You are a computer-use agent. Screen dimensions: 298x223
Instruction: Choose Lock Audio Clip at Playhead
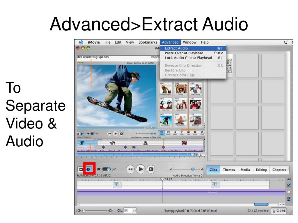point(193,58)
